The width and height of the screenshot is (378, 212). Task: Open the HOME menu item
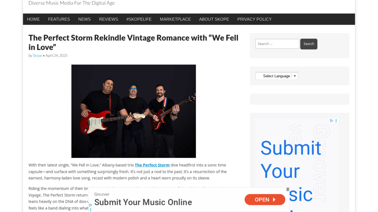[x=33, y=19]
